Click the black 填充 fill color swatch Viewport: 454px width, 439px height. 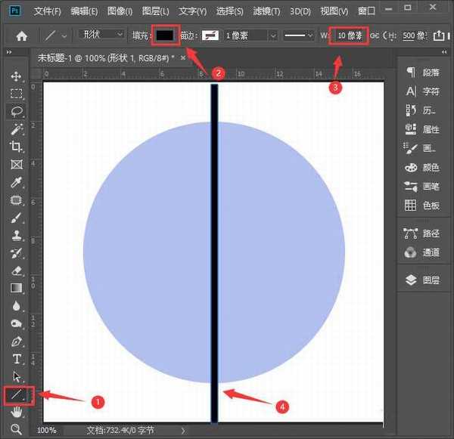[x=165, y=36]
